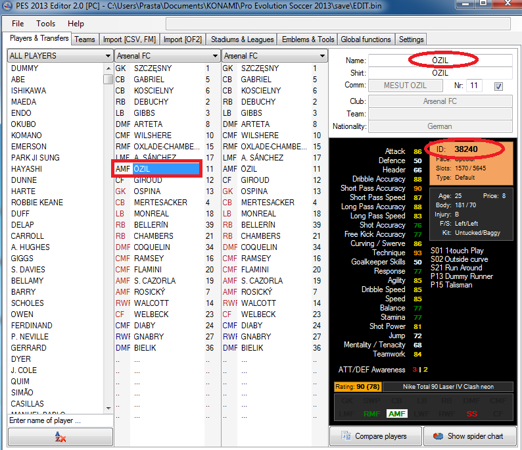
Task: Click the MESUT OZIL commentary button
Action: (x=405, y=86)
